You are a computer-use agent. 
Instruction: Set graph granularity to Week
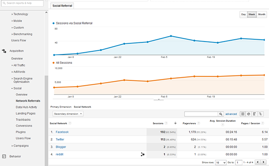252,14
